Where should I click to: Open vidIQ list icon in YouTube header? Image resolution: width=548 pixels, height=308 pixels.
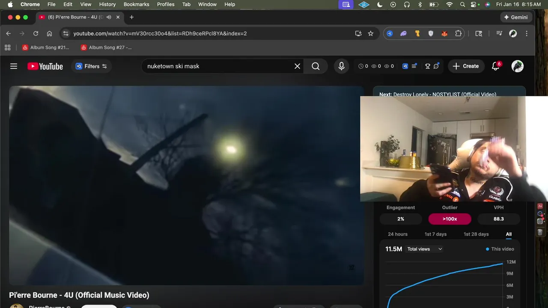tap(414, 66)
